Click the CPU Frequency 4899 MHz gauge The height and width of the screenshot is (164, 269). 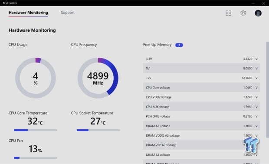point(98,78)
